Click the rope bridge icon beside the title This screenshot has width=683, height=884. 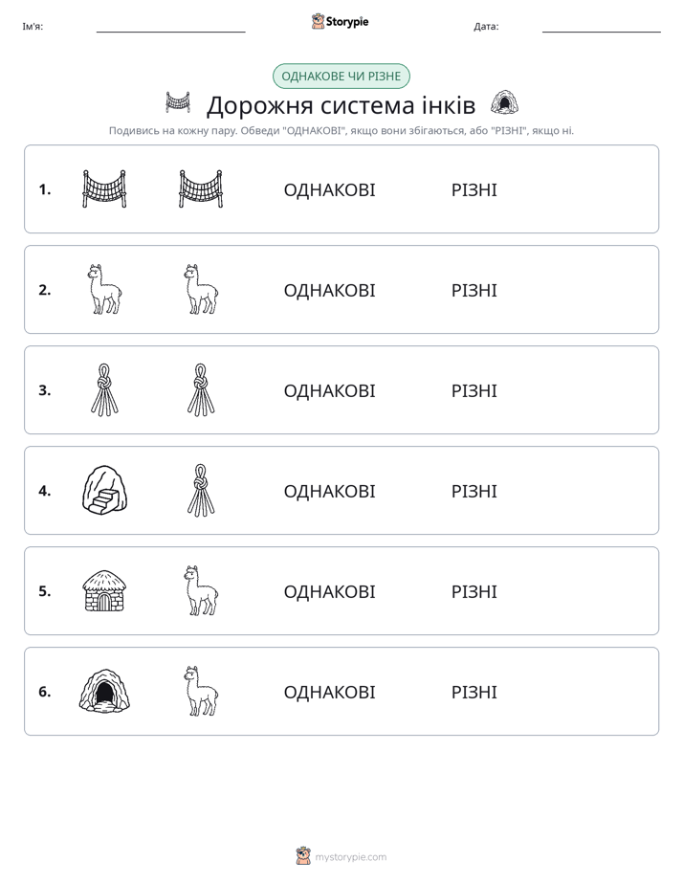[x=178, y=102]
